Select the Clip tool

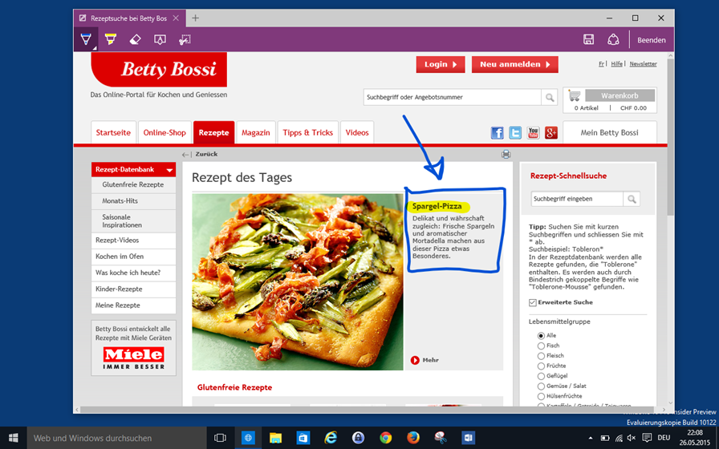pos(185,39)
